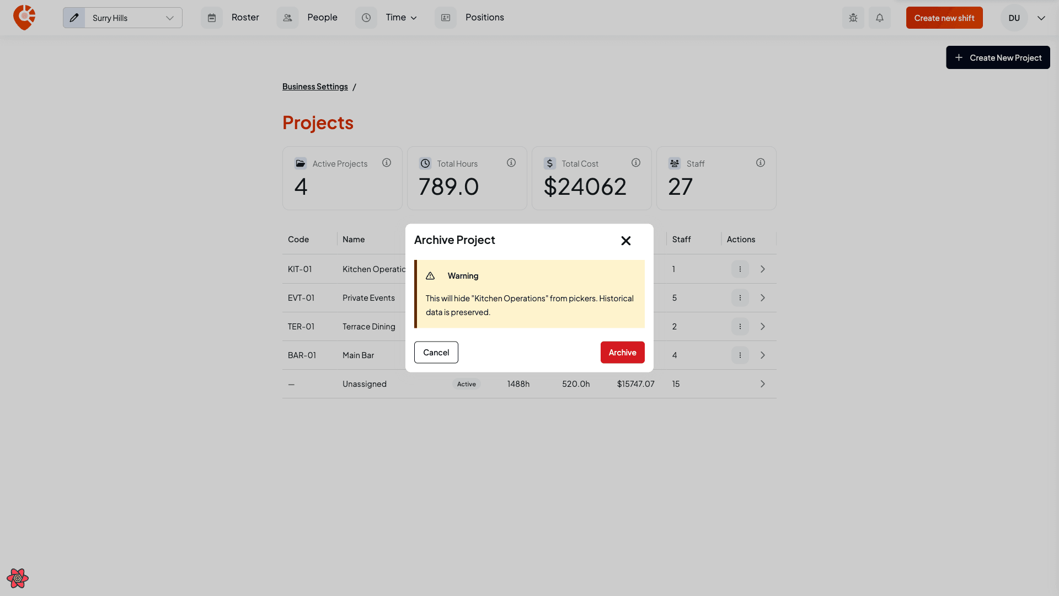Expand the Time menu
Screen dimensions: 1059x596
pos(401,17)
